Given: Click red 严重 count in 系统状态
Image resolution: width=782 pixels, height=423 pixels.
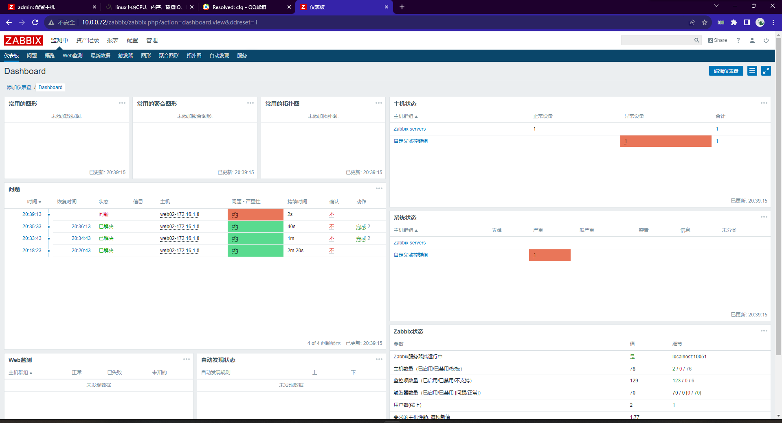Looking at the screenshot, I should pos(549,255).
